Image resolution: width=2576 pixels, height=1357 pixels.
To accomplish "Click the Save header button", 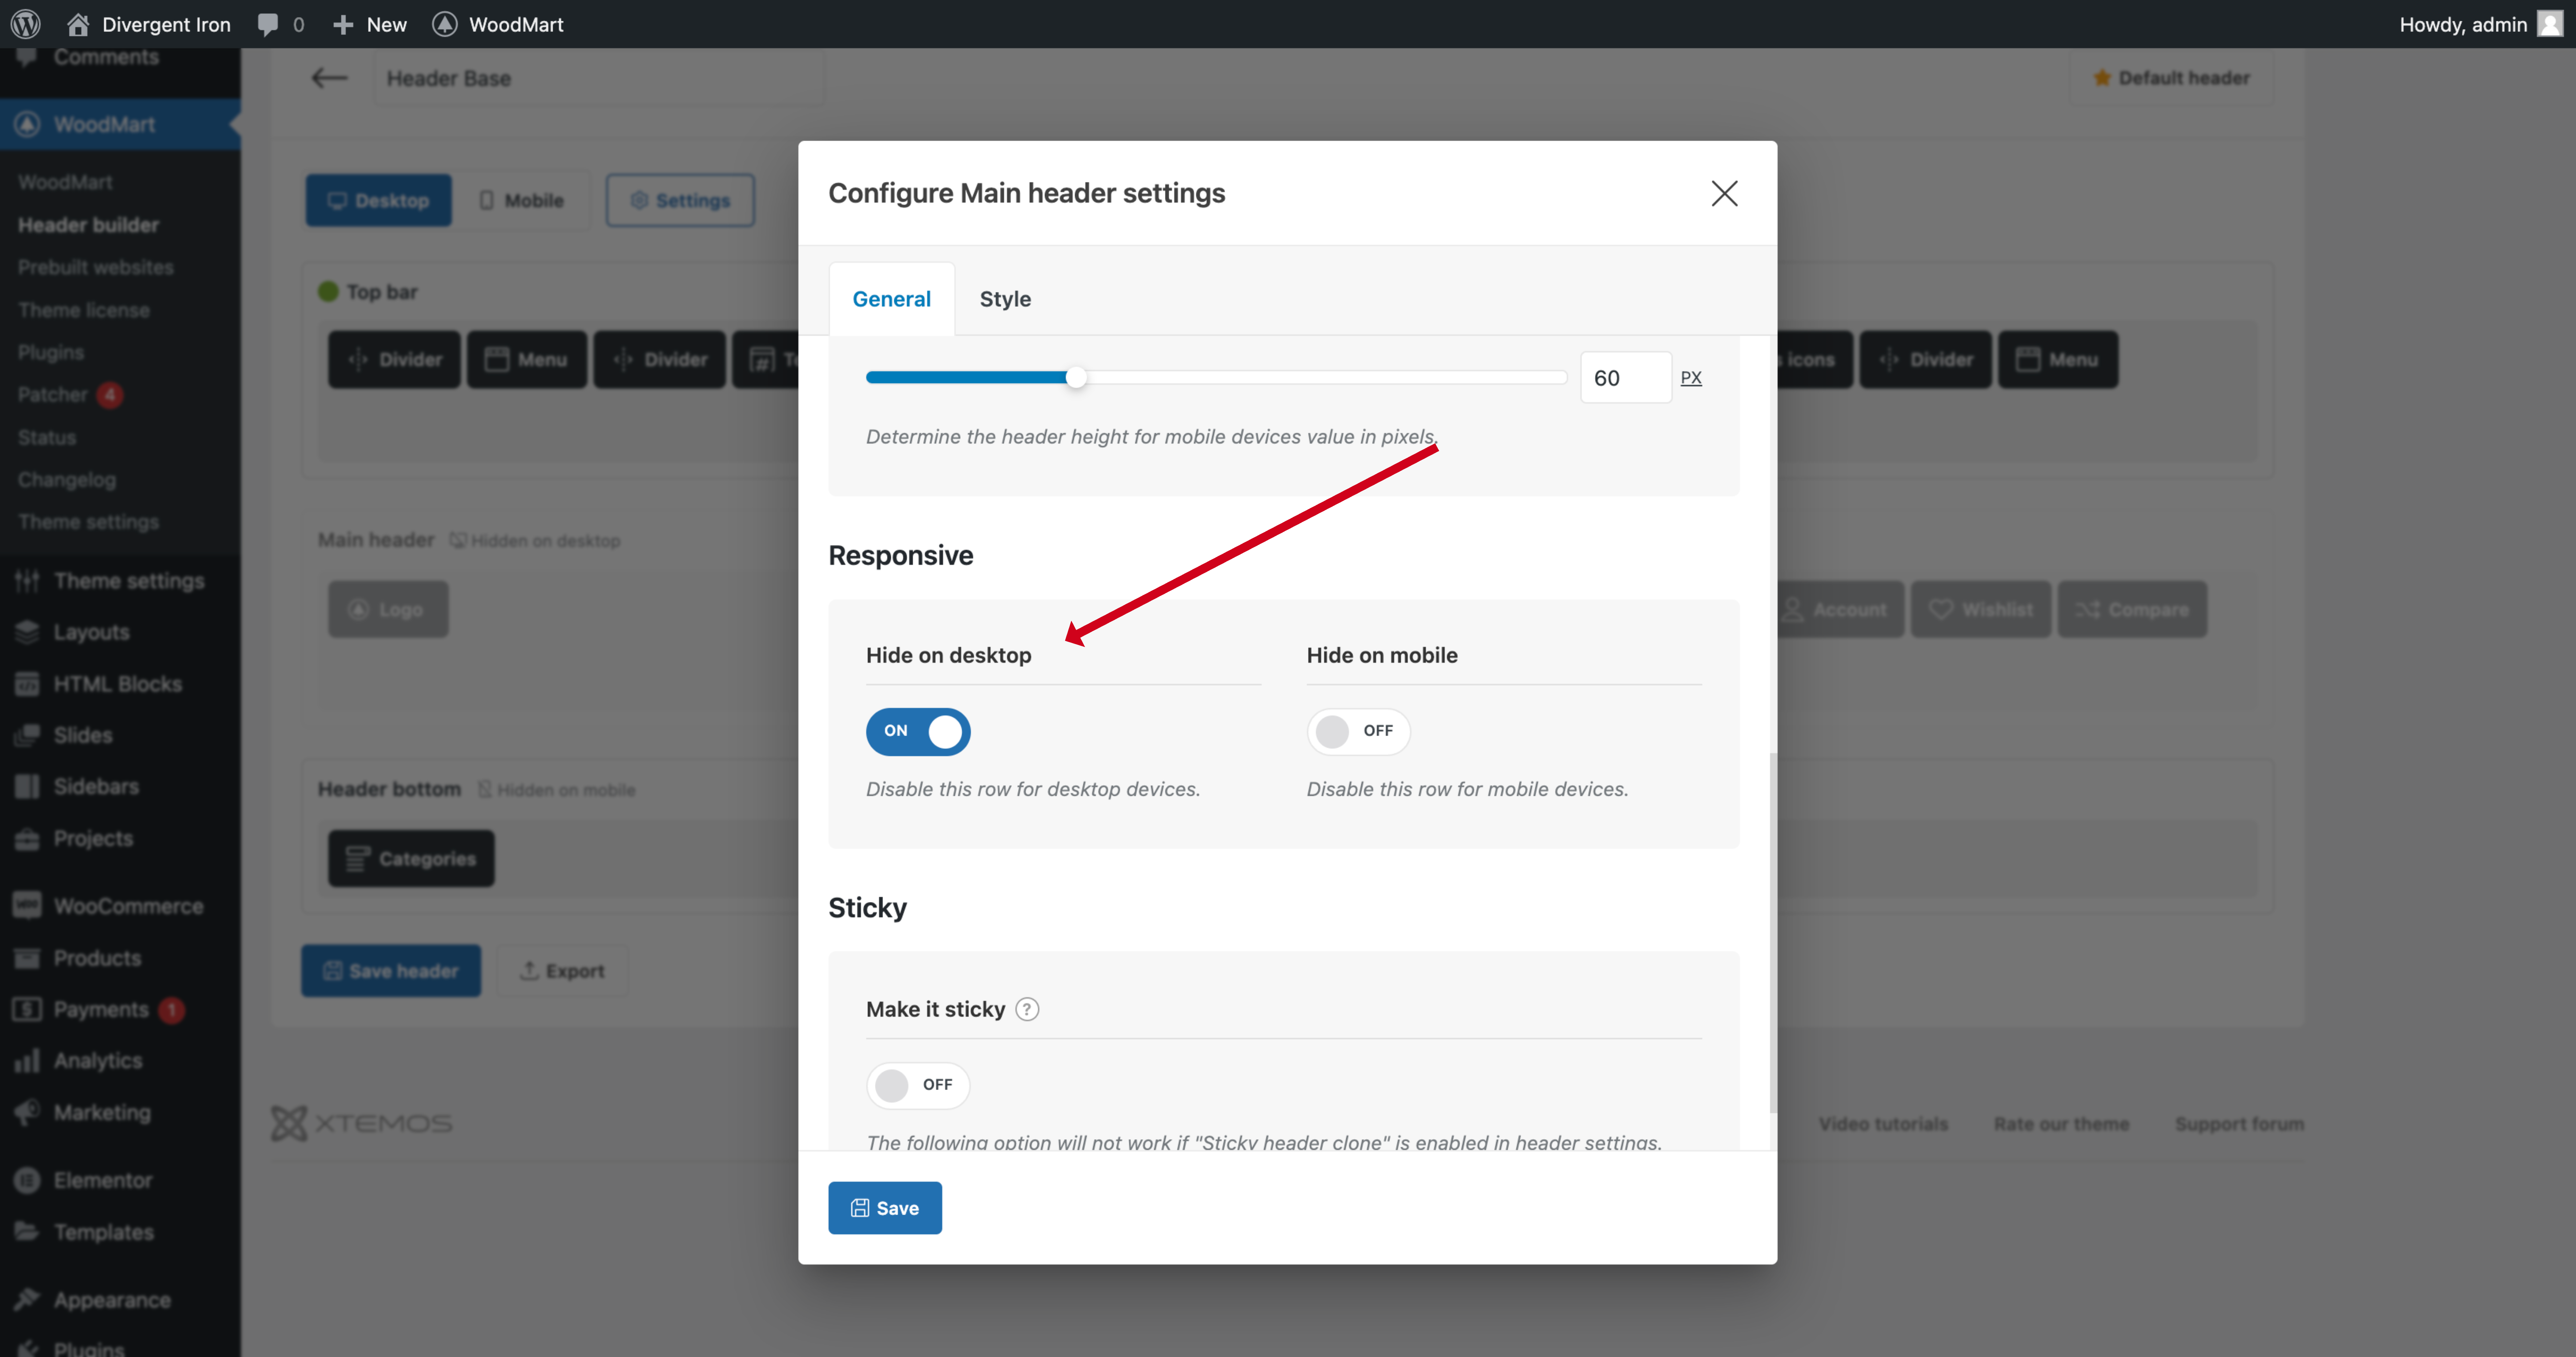I will (x=391, y=970).
